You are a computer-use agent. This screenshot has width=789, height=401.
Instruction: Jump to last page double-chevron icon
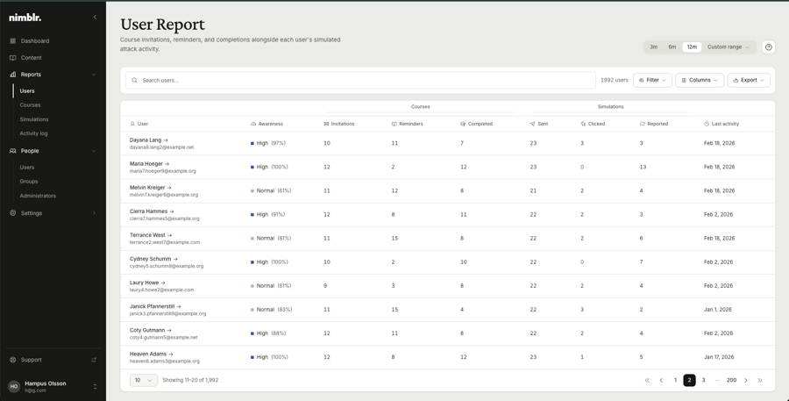[x=760, y=380]
